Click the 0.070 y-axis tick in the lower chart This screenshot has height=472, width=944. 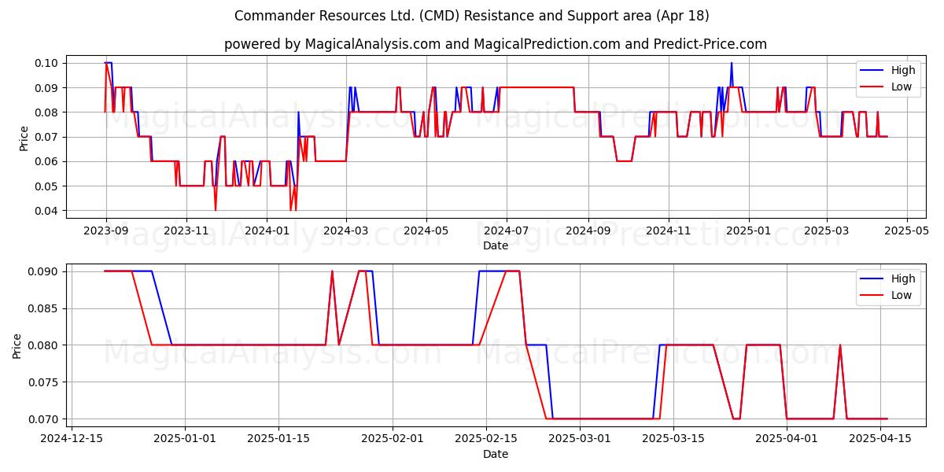click(x=45, y=419)
